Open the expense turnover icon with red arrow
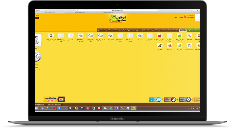The width and height of the screenshot is (235, 128). click(x=169, y=46)
